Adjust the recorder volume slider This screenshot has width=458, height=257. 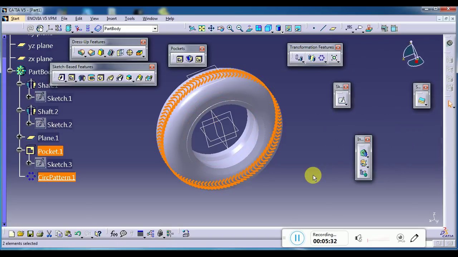[378, 240]
